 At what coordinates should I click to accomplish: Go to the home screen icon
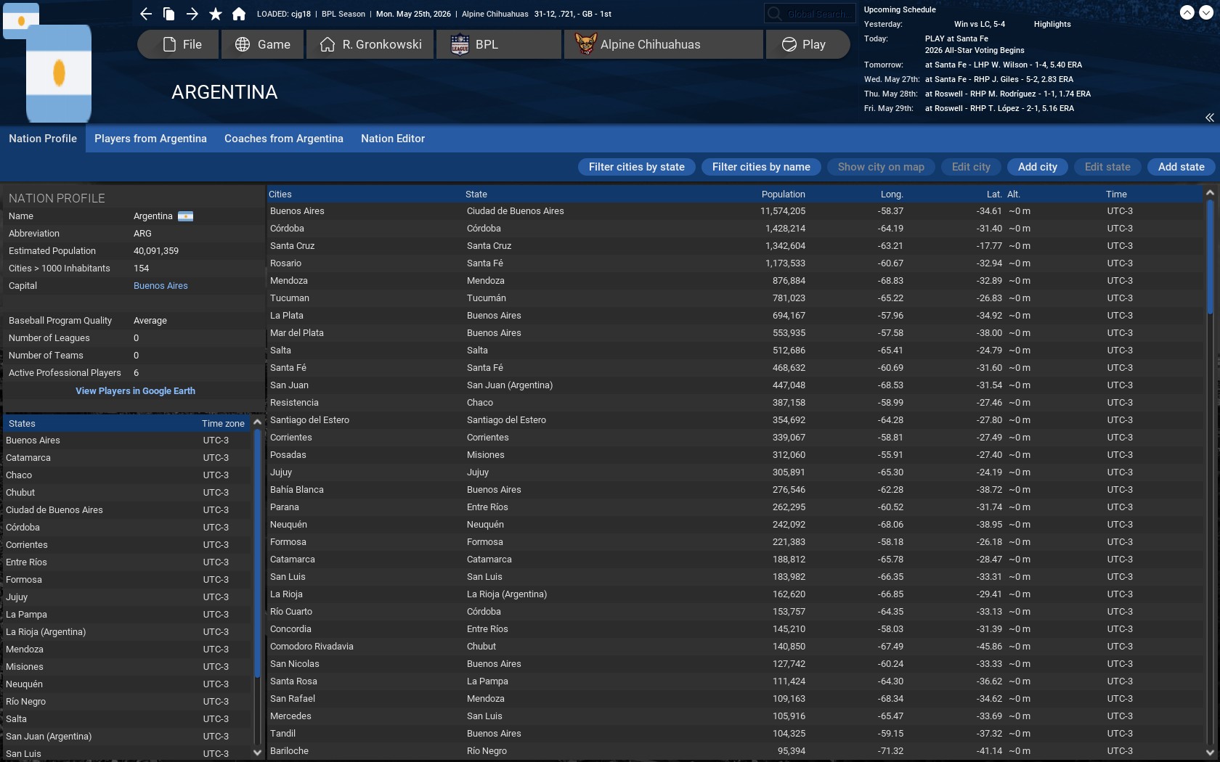(x=239, y=14)
